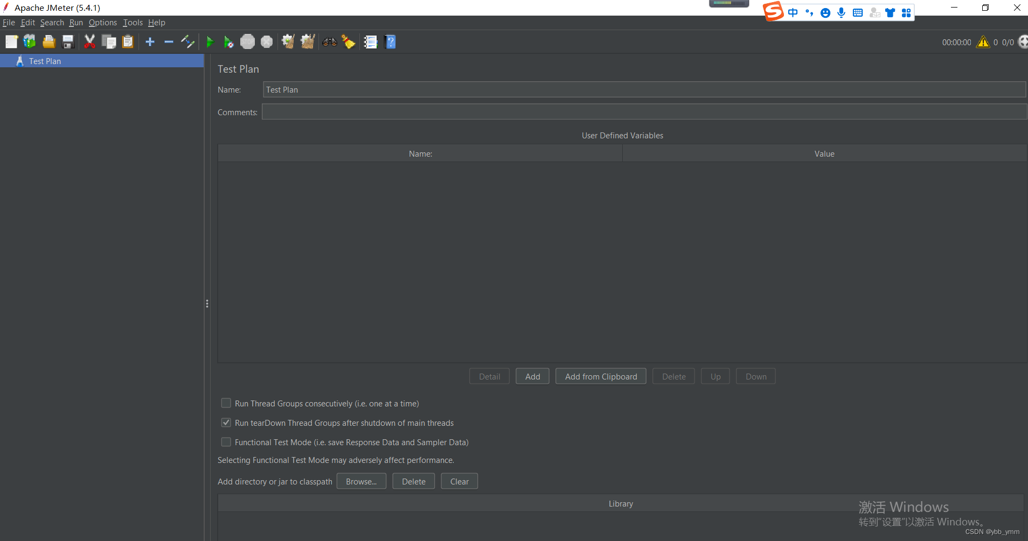Open the Help menu

coord(156,23)
